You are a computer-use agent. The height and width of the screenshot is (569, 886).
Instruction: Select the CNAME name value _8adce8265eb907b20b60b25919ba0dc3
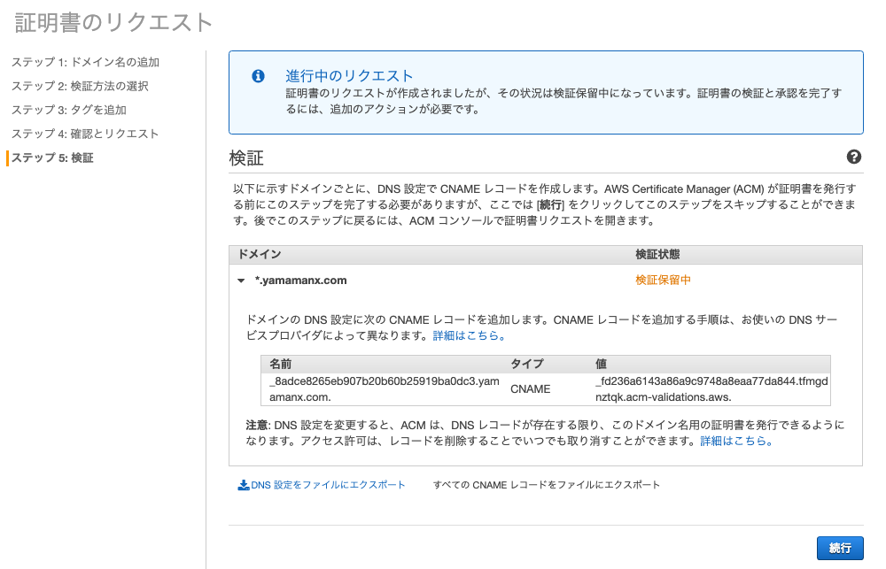[x=385, y=389]
